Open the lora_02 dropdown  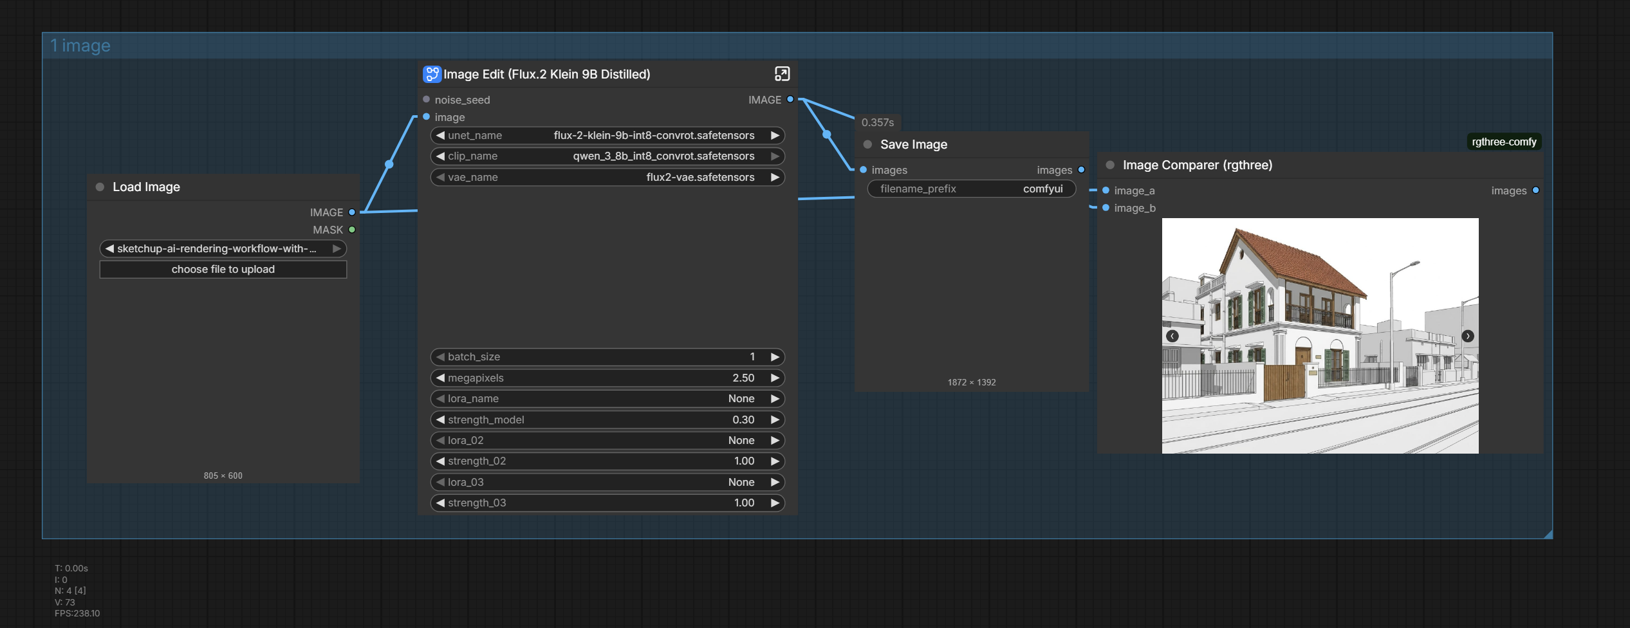pos(607,441)
